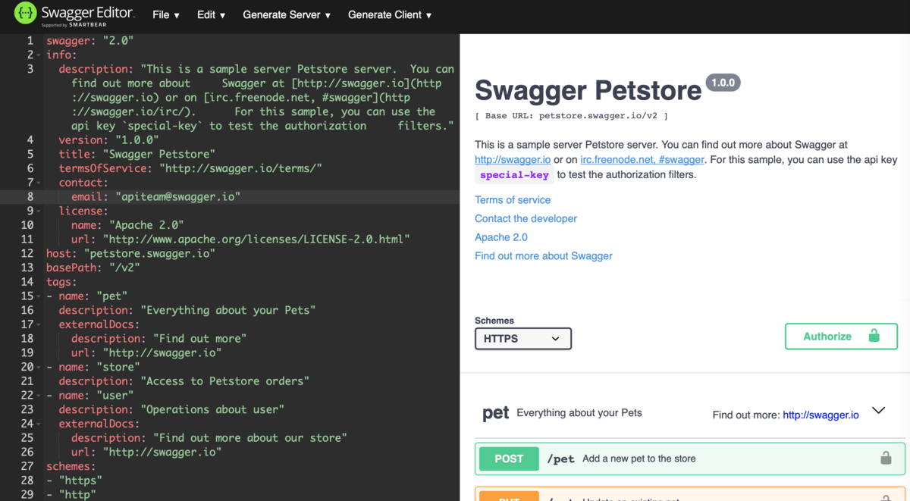The width and height of the screenshot is (910, 501).
Task: Click the Swagger Editor logo icon
Action: tap(26, 14)
